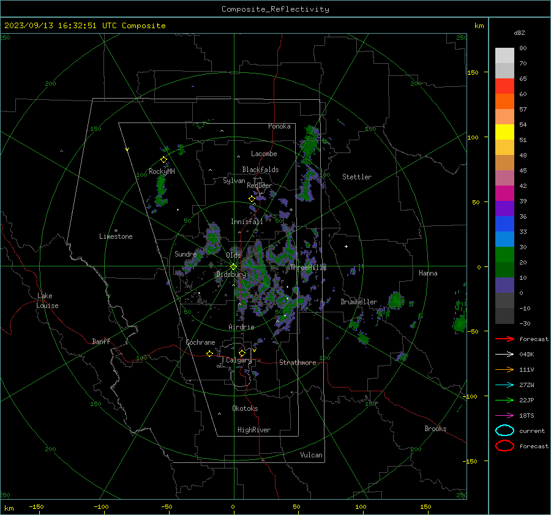Click the ThreeHills label
Screen dimensions: 551x515
tap(308, 268)
